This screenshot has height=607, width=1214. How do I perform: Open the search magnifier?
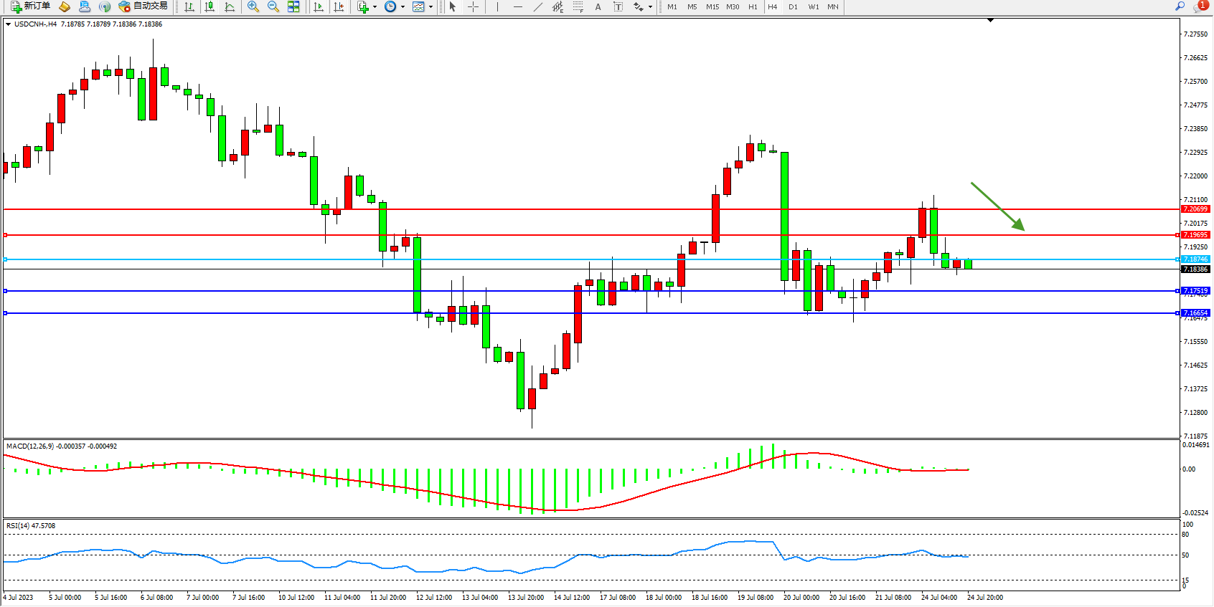click(1180, 6)
